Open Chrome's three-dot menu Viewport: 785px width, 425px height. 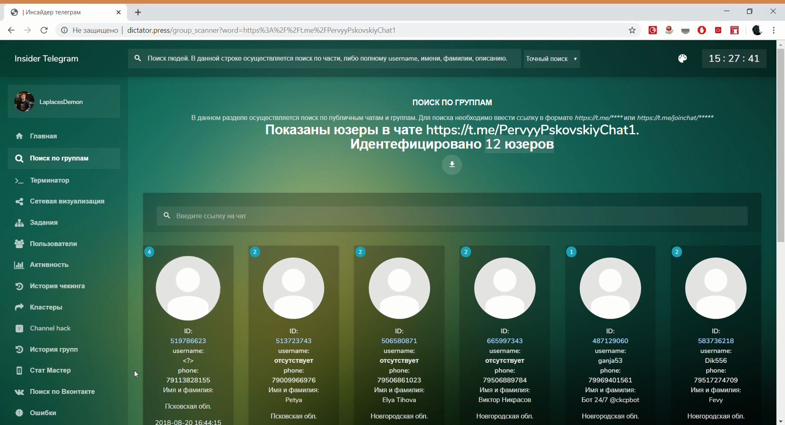click(x=774, y=30)
